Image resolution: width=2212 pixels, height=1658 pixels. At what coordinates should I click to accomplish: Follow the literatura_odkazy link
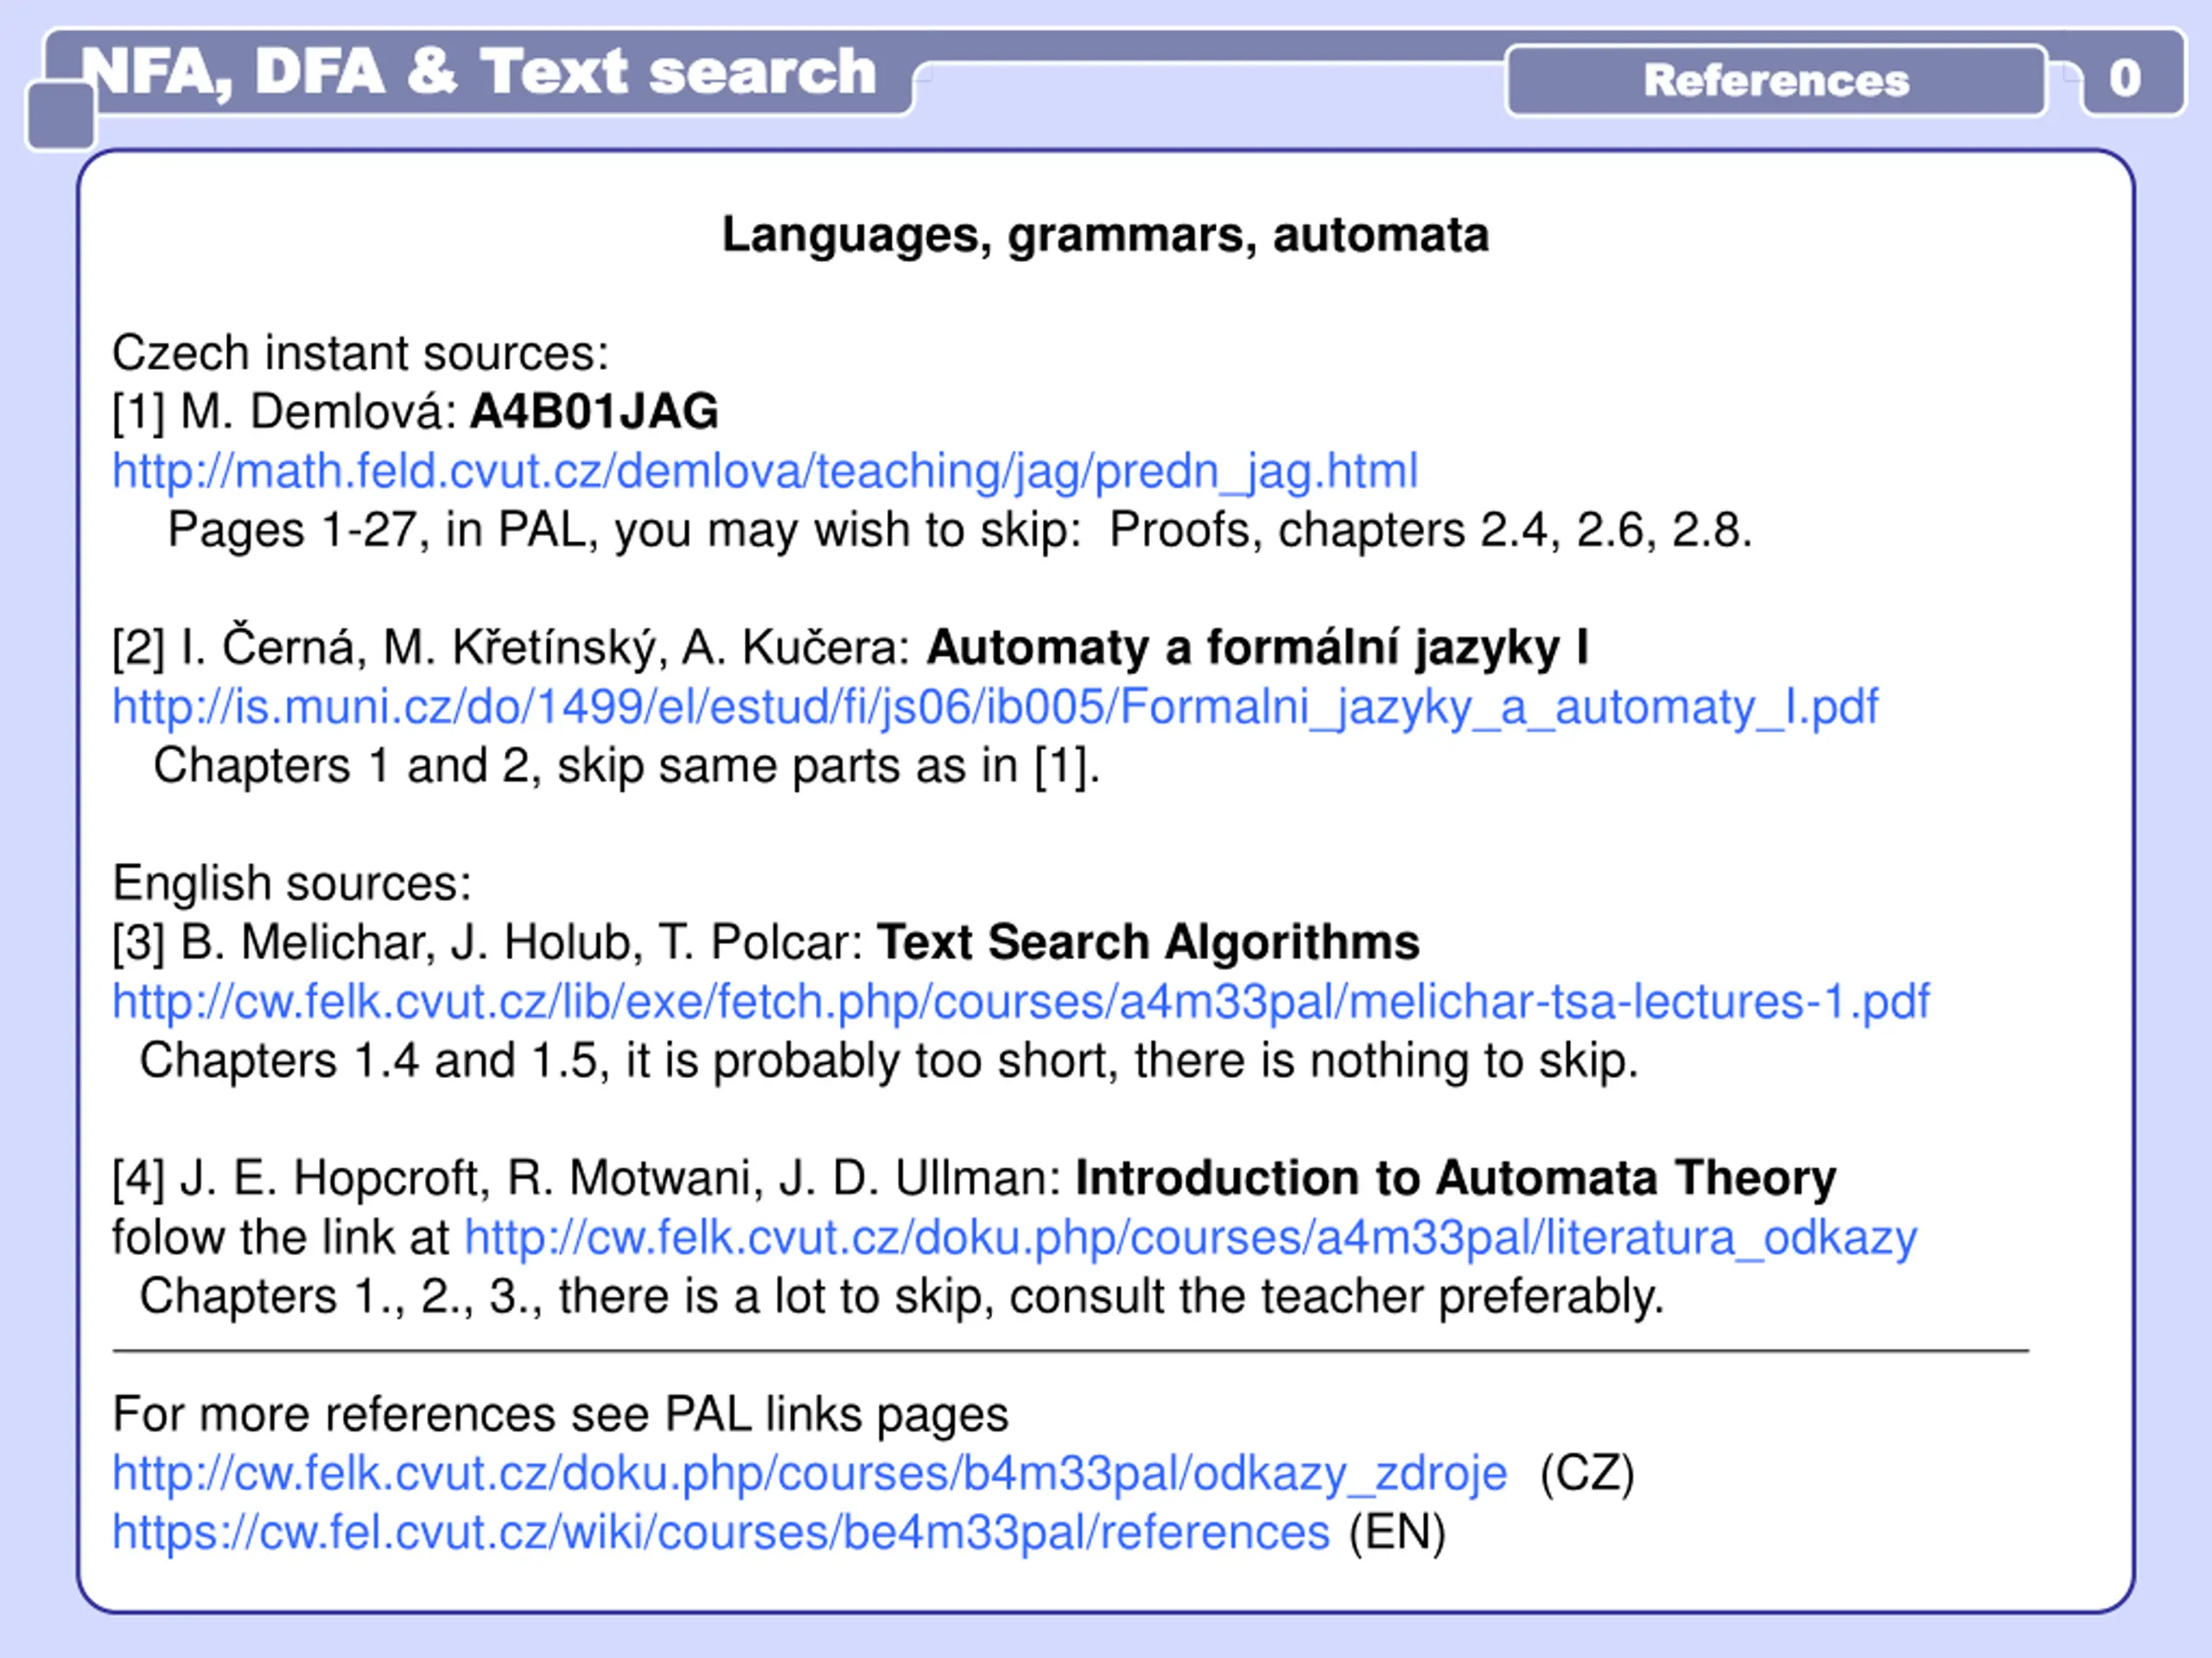pos(1191,1237)
